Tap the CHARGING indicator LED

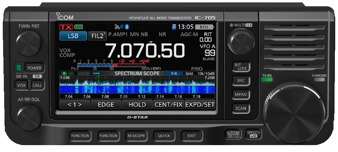coord(319,79)
